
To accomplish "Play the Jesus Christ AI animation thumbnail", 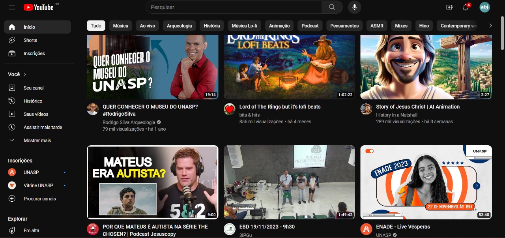I will 426,67.
